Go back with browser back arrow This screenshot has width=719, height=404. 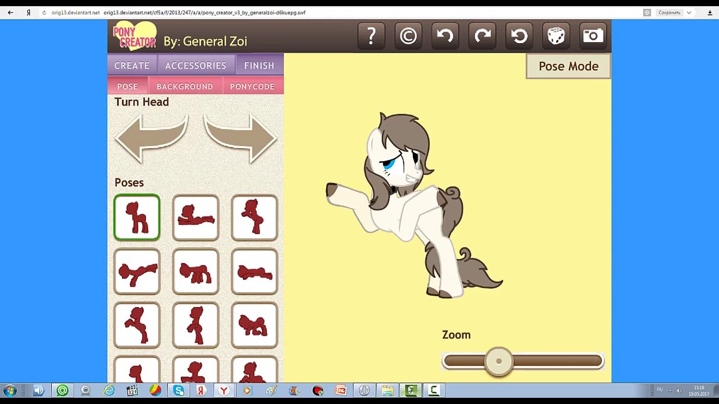[11, 12]
